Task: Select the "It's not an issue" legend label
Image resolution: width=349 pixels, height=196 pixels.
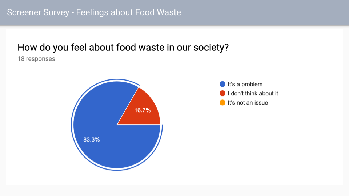Action: pyautogui.click(x=248, y=103)
